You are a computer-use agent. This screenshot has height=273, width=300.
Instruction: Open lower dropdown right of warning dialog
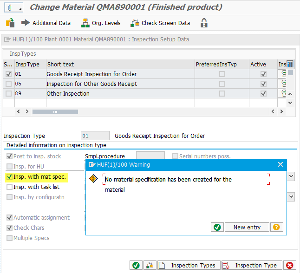[291, 196]
